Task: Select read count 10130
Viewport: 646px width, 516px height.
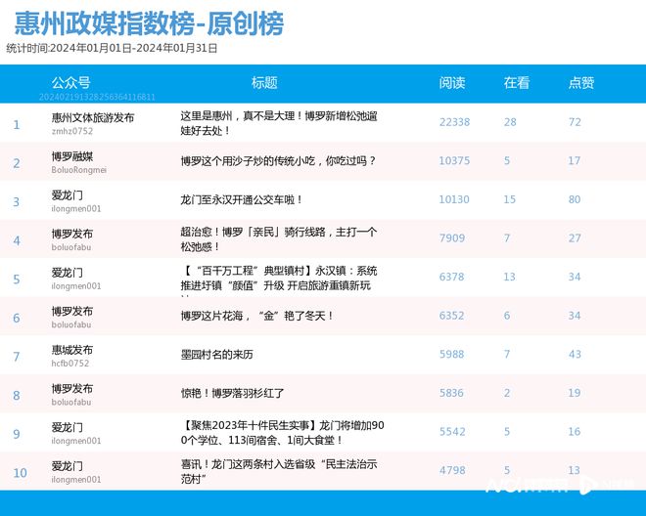Action: coord(454,199)
